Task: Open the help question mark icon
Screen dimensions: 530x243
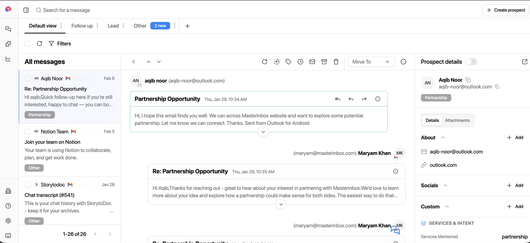Action: [8, 206]
